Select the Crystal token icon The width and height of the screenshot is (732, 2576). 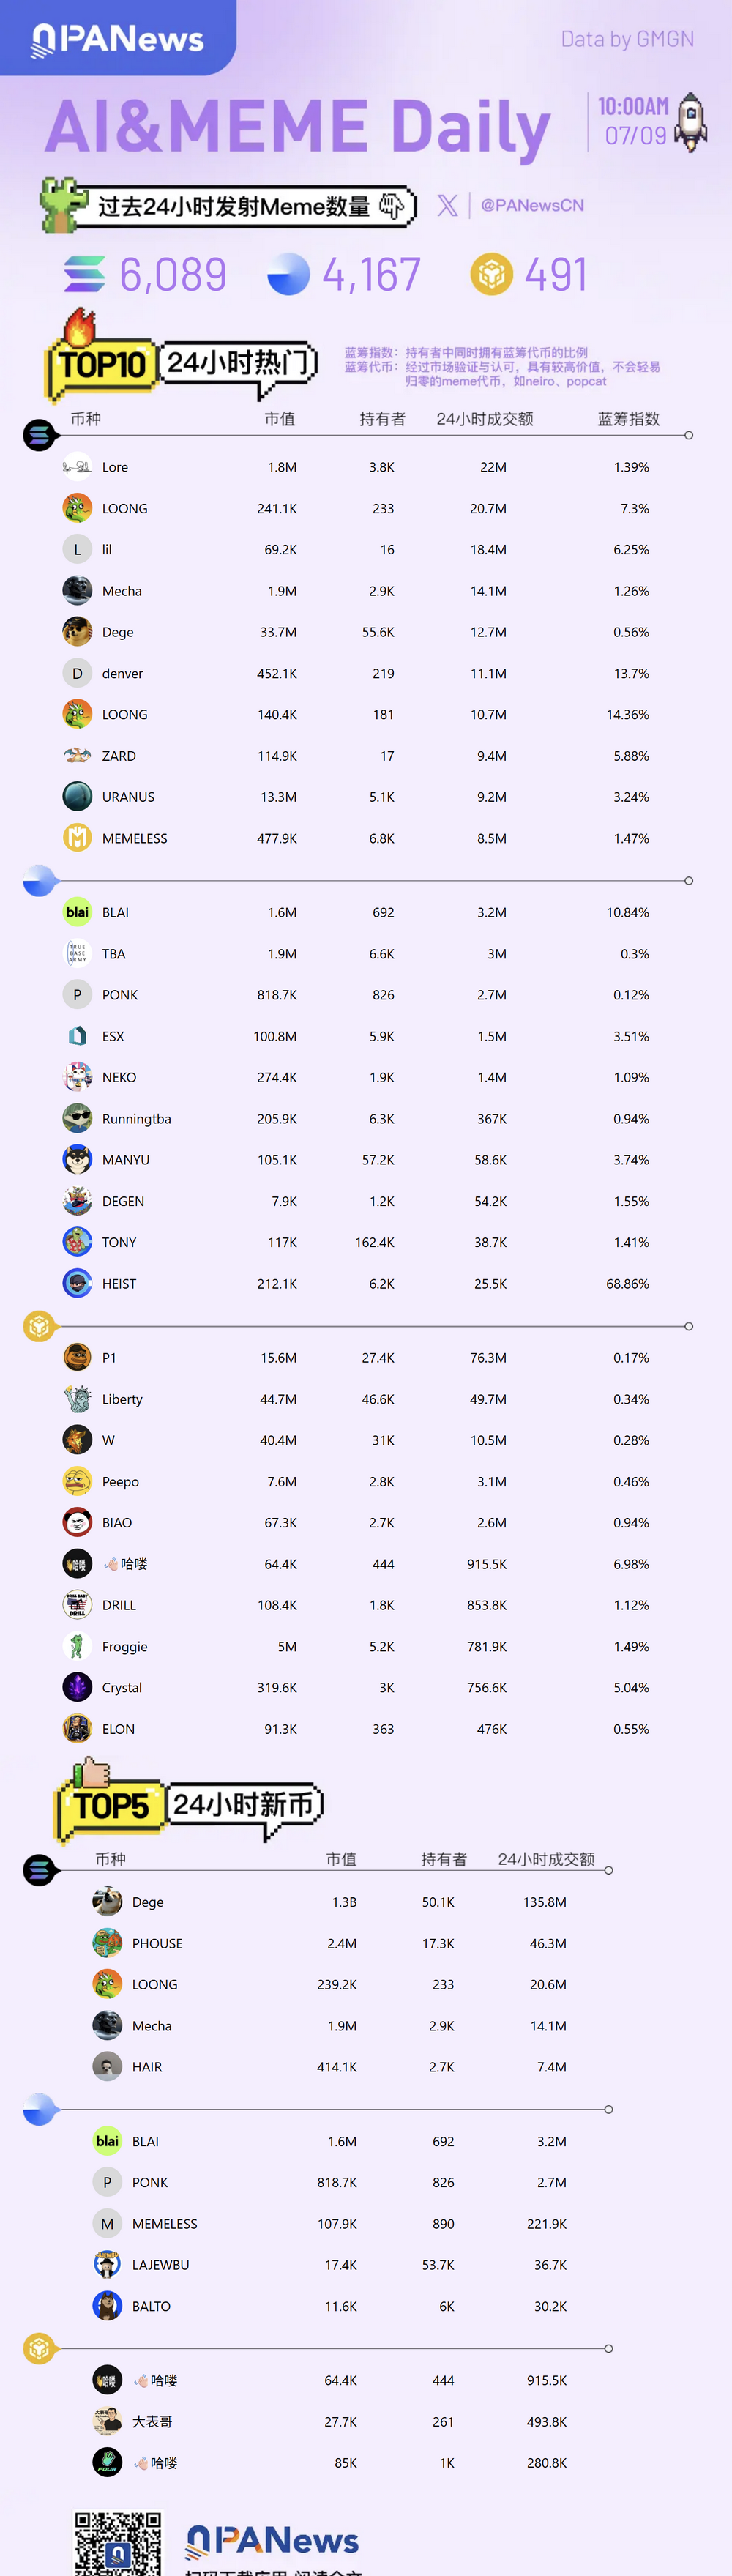pyautogui.click(x=77, y=1687)
